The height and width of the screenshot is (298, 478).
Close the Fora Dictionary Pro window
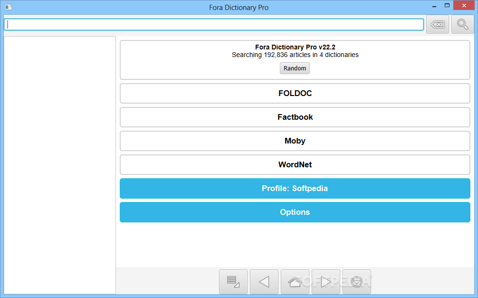[x=464, y=6]
